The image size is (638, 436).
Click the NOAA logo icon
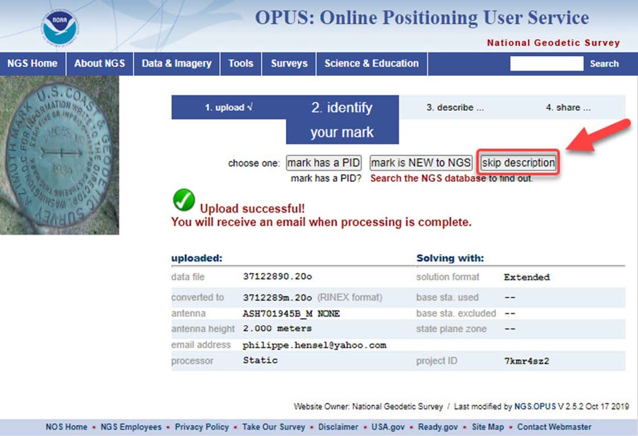[x=60, y=27]
